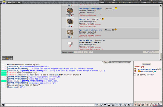The image size is (163, 107).
Task: Click inventory scrollbar up arrow
Action: [x=161, y=5]
